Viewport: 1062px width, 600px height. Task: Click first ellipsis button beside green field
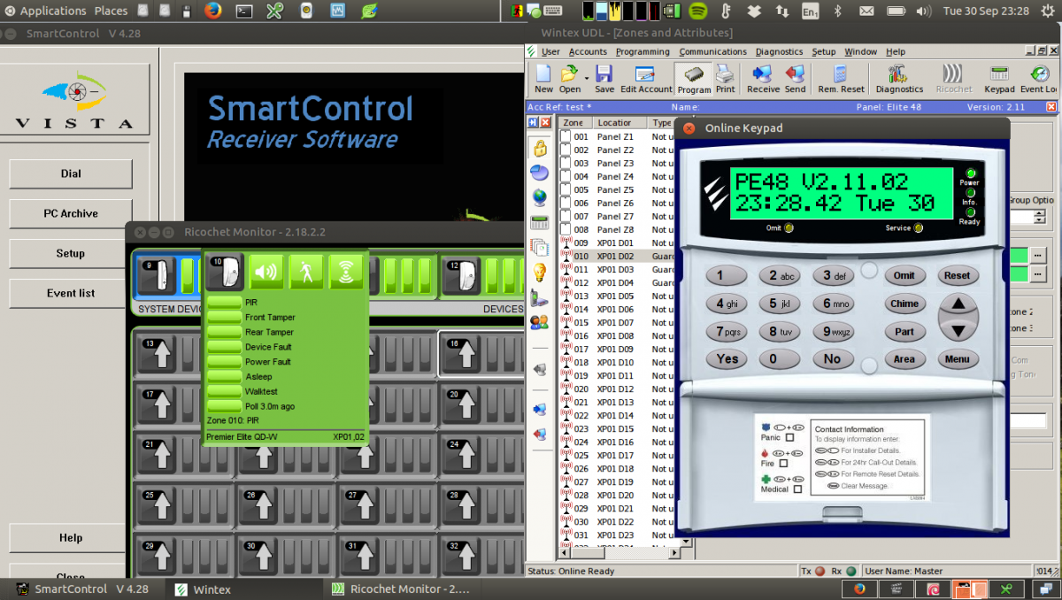click(x=1038, y=255)
